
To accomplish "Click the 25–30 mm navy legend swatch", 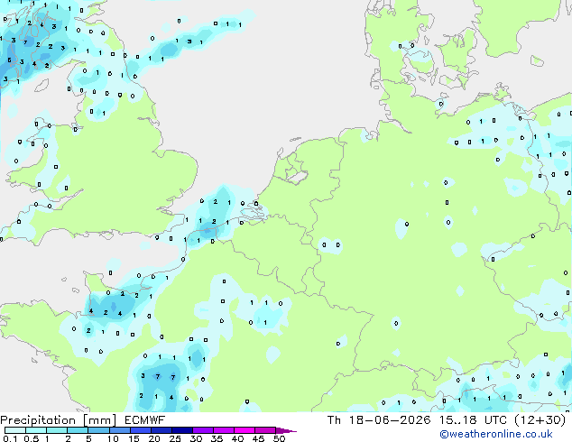I will (x=182, y=430).
